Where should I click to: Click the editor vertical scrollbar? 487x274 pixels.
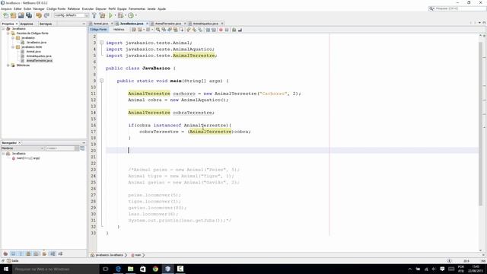click(480, 124)
